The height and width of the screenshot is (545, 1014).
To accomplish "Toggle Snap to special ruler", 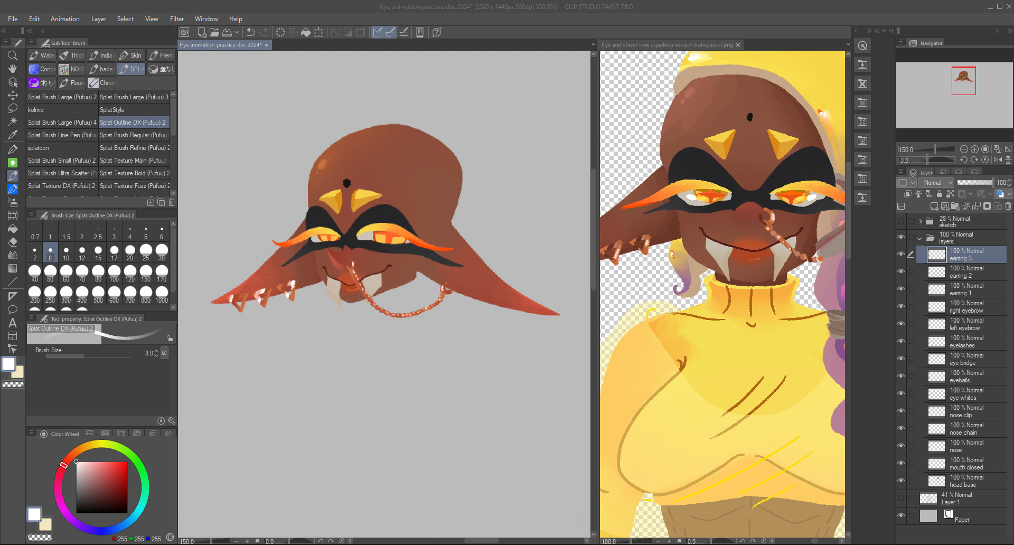I will tap(390, 32).
